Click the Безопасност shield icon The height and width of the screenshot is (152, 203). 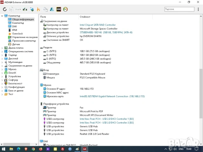coord(6,84)
